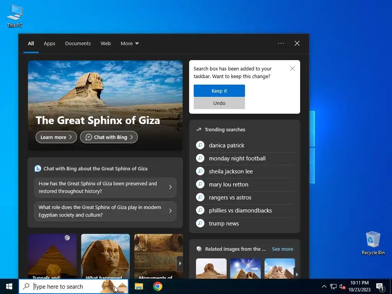This screenshot has width=392, height=294.
Task: Open the Recycle Bin desktop icon
Action: click(373, 243)
